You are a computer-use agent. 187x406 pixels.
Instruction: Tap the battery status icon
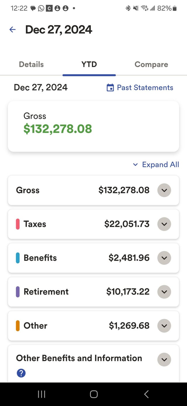pos(175,8)
